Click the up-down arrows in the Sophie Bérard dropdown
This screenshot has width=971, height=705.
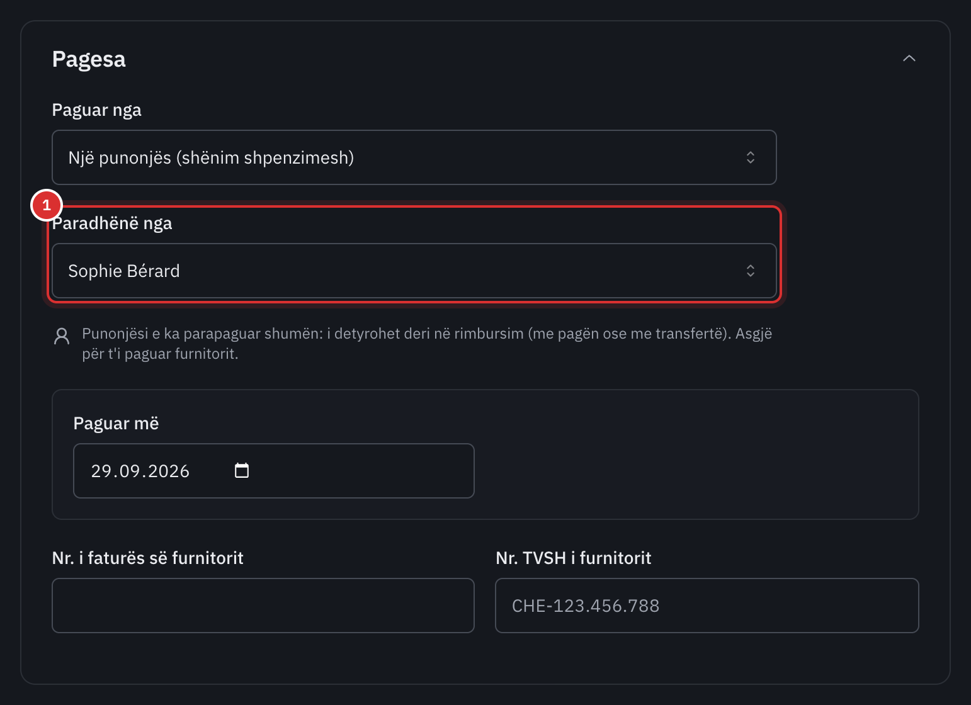750,271
